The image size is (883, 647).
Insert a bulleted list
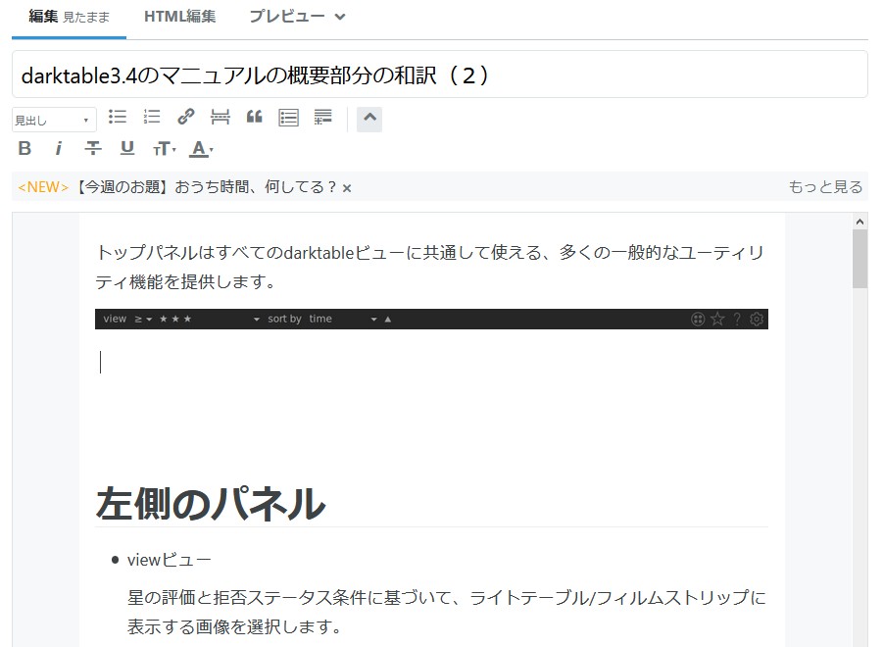(118, 117)
